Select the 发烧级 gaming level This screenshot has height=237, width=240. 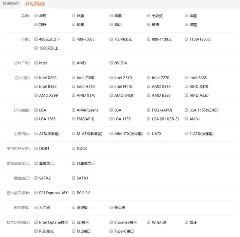73,207
